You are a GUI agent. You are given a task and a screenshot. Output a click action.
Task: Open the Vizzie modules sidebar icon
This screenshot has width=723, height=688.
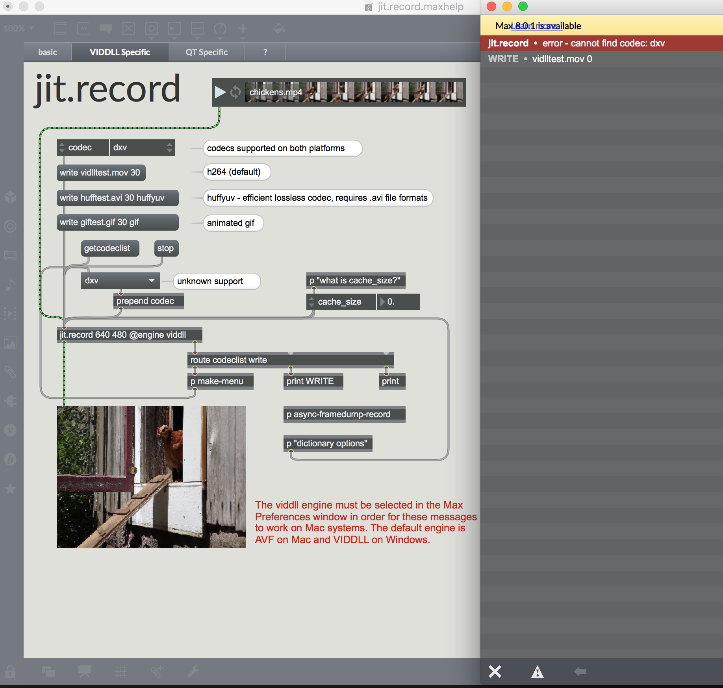tap(10, 430)
